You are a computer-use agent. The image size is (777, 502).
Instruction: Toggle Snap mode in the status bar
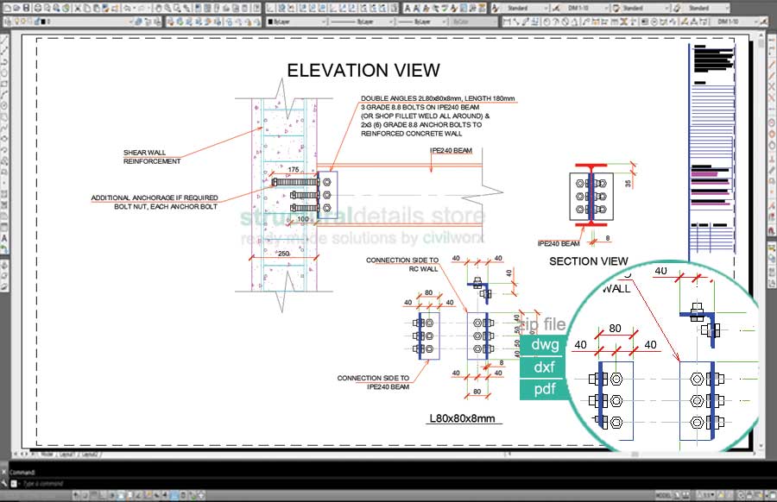pos(85,494)
